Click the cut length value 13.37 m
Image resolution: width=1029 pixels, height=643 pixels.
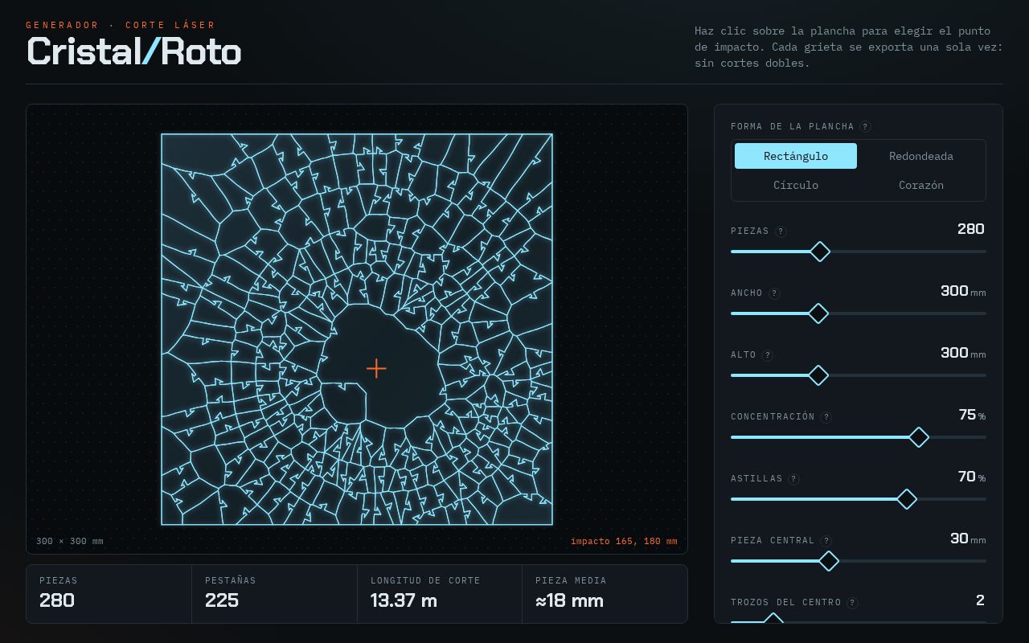tap(404, 600)
